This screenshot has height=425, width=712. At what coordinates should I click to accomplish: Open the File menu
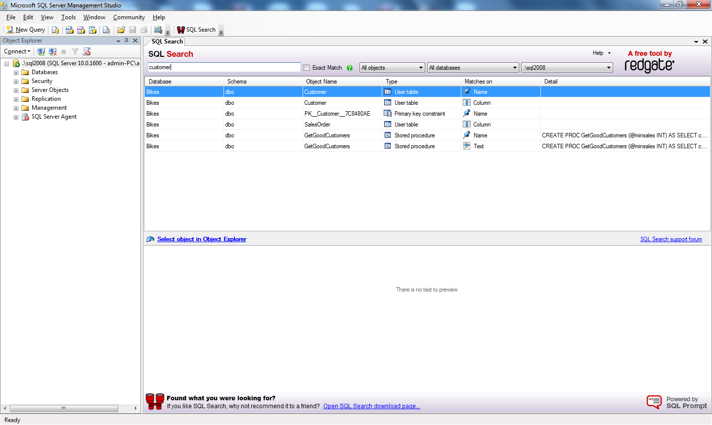11,17
